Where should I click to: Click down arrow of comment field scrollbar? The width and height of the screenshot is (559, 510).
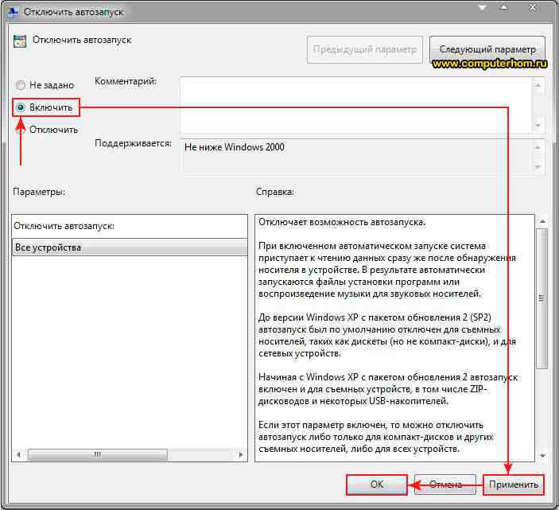[x=538, y=125]
